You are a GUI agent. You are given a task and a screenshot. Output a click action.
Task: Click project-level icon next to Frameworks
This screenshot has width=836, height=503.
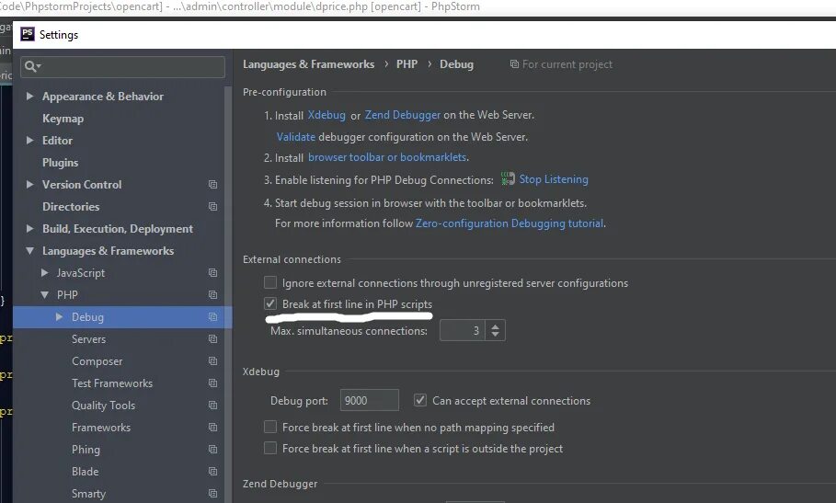(x=212, y=428)
